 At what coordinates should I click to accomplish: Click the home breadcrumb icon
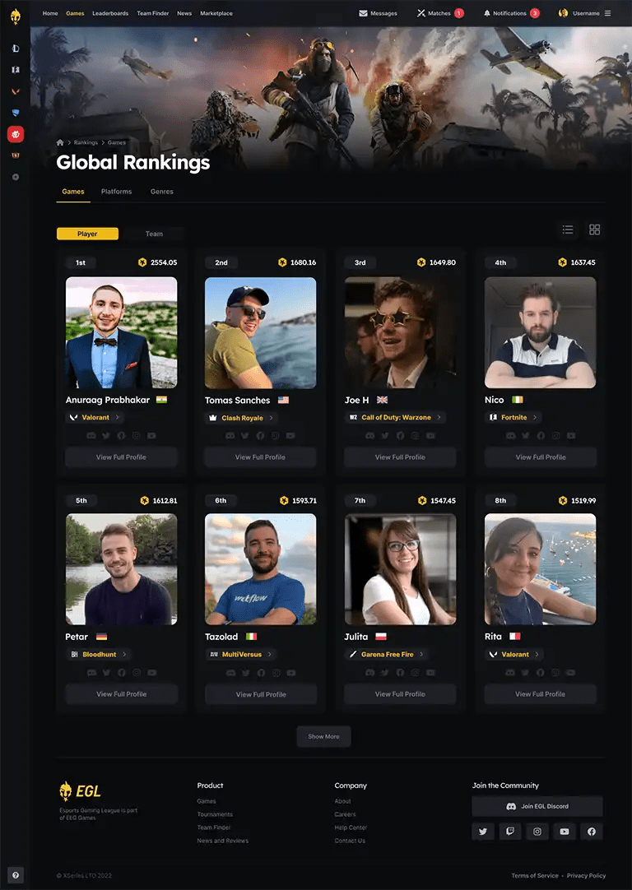tap(60, 142)
